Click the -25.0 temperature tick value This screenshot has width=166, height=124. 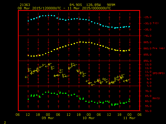[148, 17]
